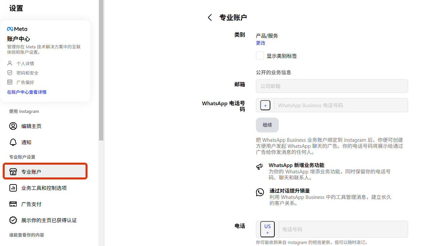
Task: Open 在账户中心查看详情 link
Action: [27, 92]
